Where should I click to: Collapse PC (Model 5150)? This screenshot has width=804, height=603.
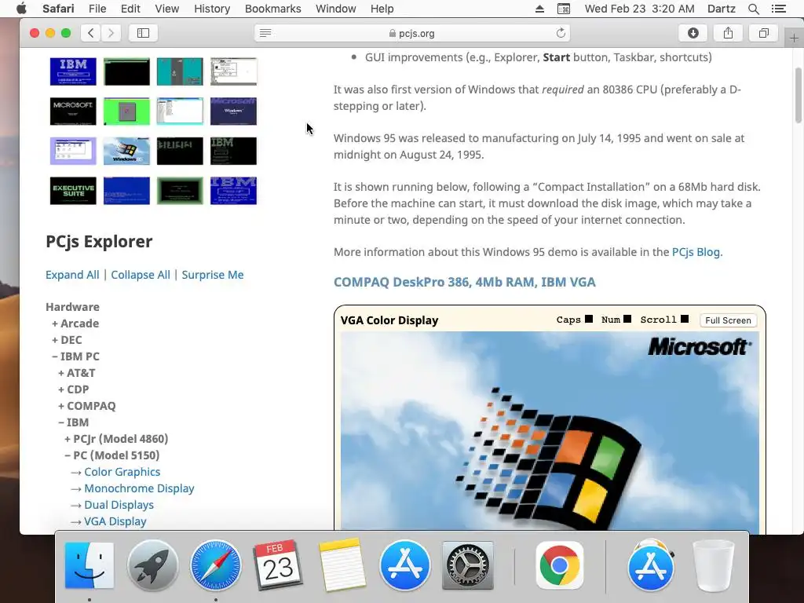point(111,455)
